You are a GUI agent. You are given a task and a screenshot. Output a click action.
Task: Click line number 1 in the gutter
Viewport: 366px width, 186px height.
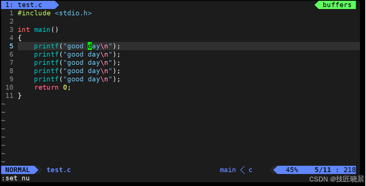[11, 13]
